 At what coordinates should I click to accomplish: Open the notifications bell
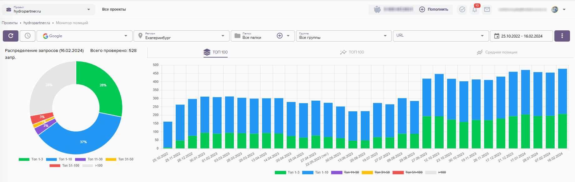pos(474,9)
